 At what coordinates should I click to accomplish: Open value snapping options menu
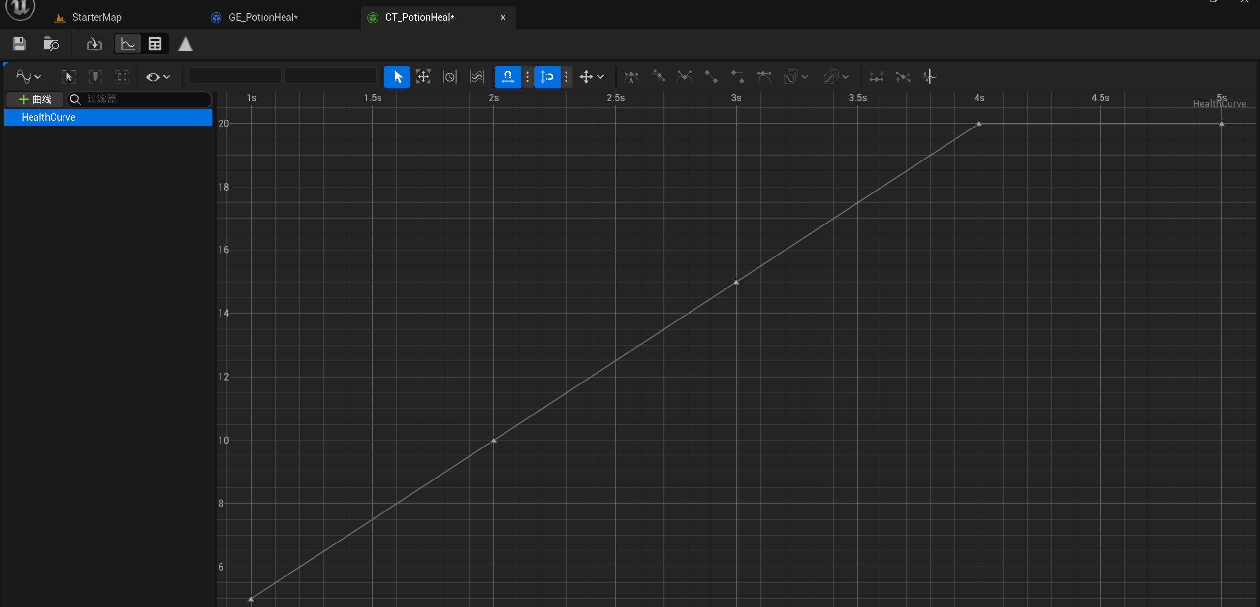(x=566, y=77)
